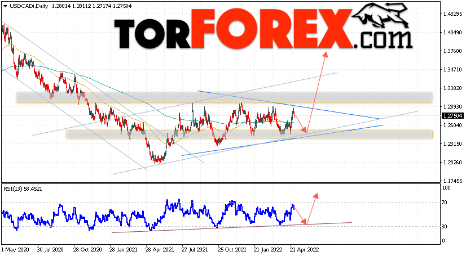Click the RSI 30 level label
The image size is (466, 256).
pyautogui.click(x=445, y=227)
